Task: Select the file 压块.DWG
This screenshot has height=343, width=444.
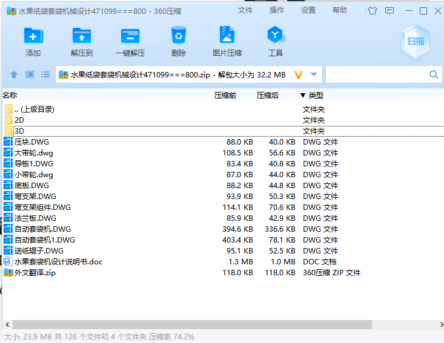Action: pyautogui.click(x=223, y=142)
